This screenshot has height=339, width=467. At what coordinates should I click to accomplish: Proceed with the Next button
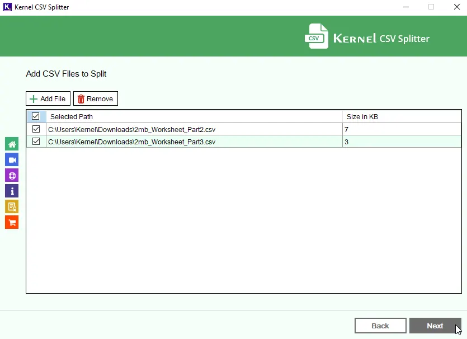435,326
